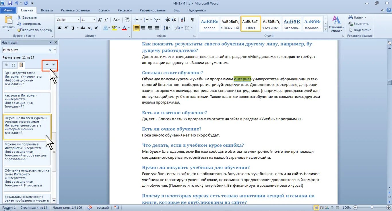The image size is (392, 211).
Task: Move the zoom slider handle in status bar
Action: pos(372,208)
